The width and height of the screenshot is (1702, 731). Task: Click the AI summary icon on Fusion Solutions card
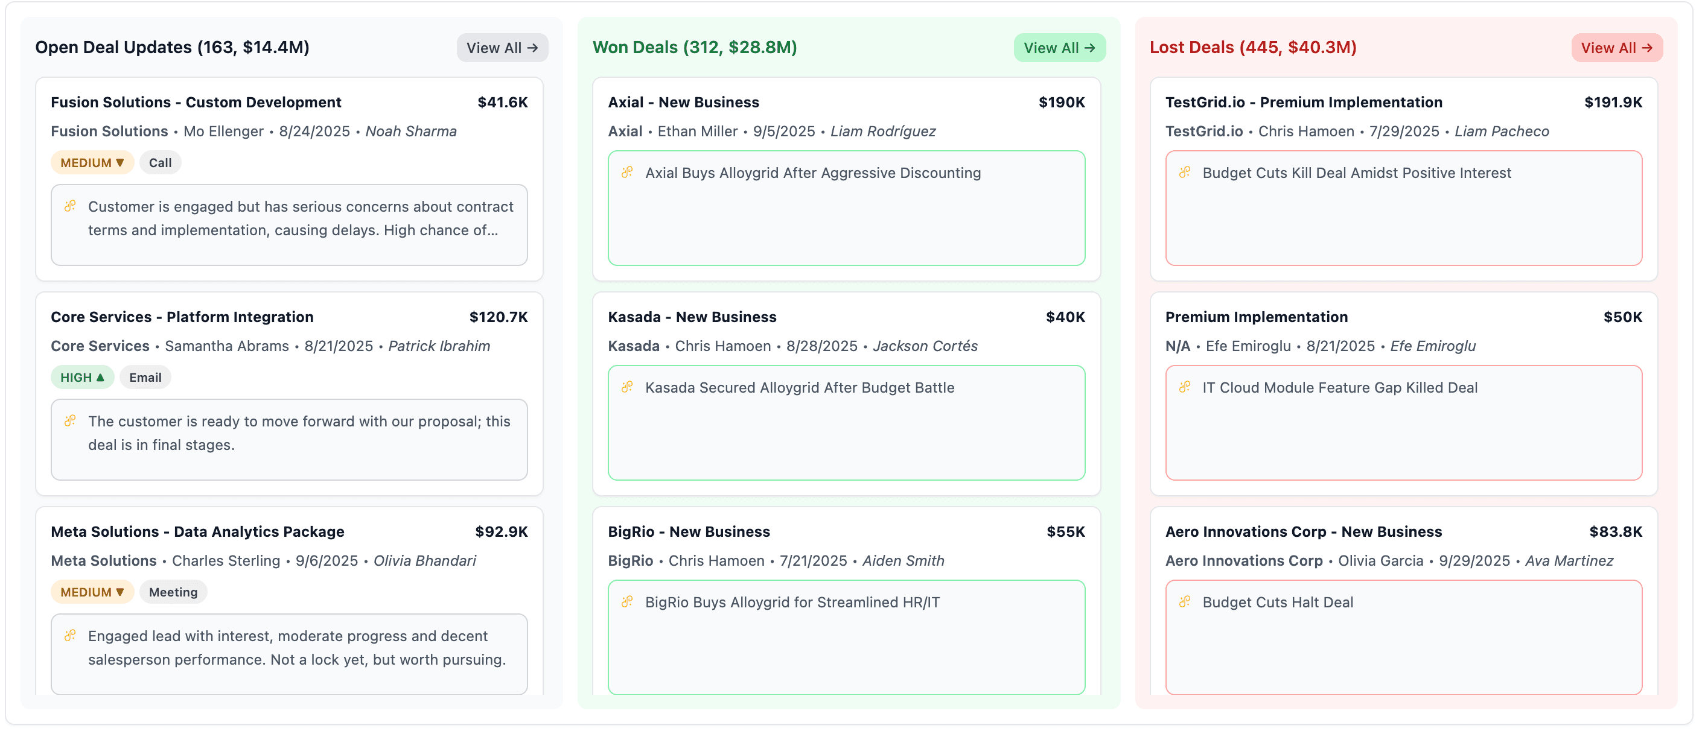point(71,206)
